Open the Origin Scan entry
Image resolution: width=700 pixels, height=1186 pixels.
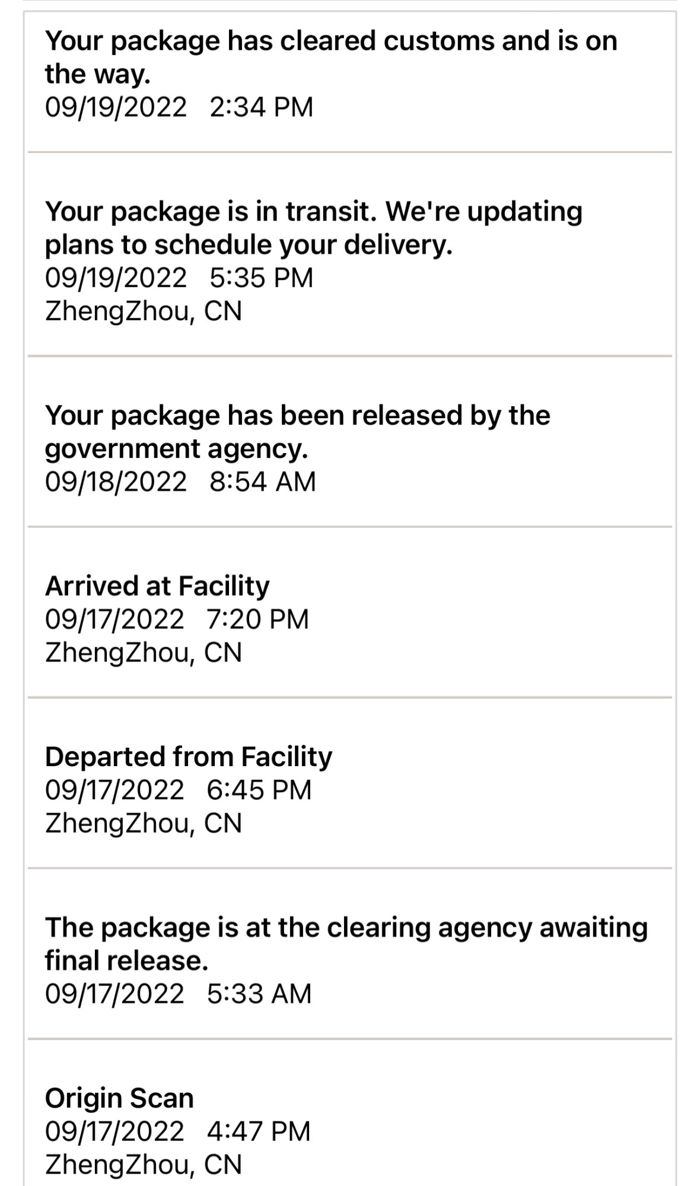(119, 1098)
